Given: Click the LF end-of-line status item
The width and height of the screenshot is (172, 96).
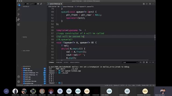Looking at the screenshot, I should (126, 85).
